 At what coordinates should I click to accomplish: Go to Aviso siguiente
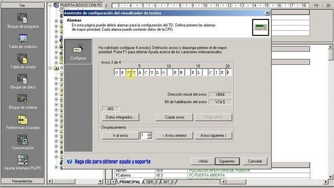213,136
